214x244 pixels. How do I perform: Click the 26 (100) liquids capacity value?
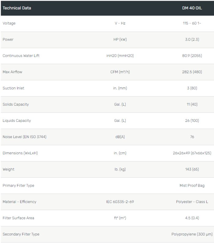192,120
